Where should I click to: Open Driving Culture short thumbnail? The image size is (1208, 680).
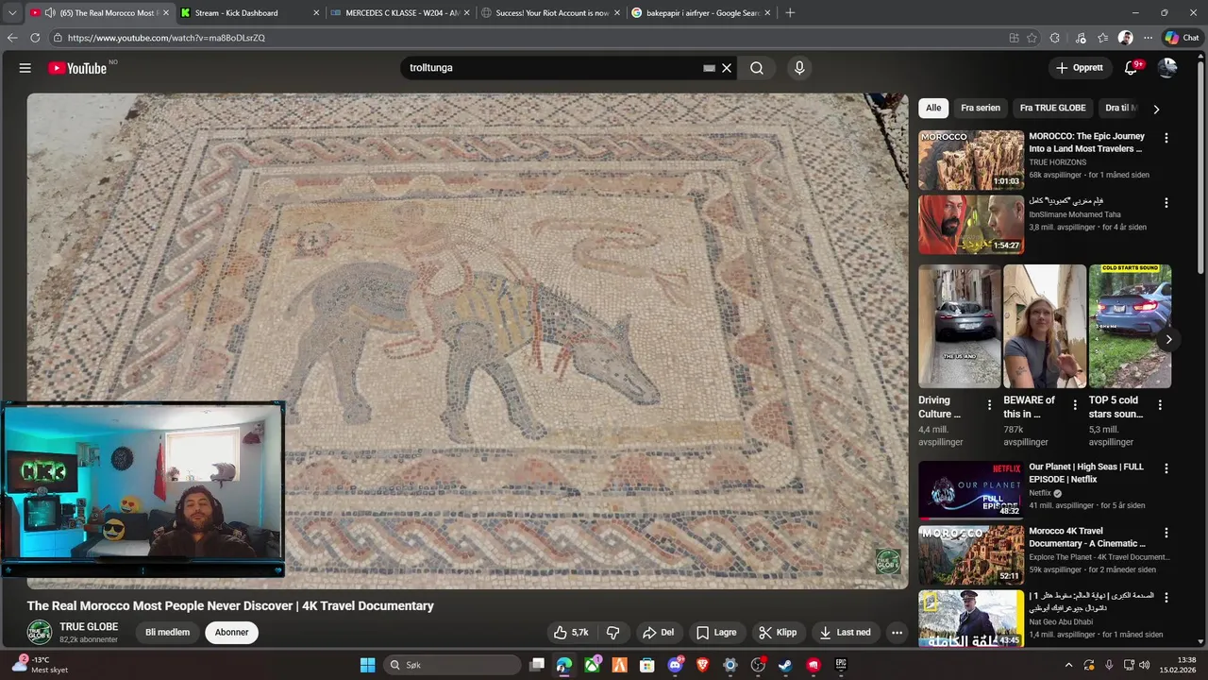pos(960,326)
